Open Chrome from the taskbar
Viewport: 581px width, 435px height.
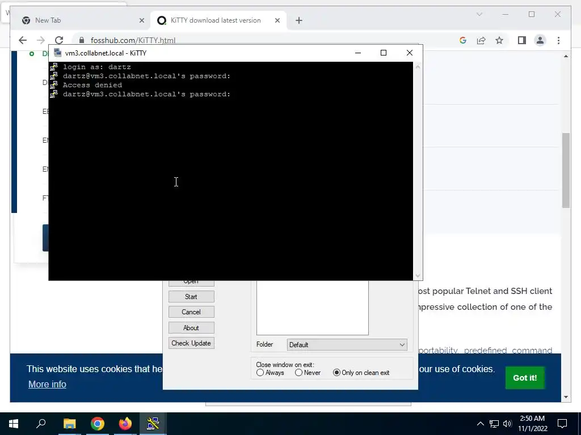pyautogui.click(x=98, y=424)
